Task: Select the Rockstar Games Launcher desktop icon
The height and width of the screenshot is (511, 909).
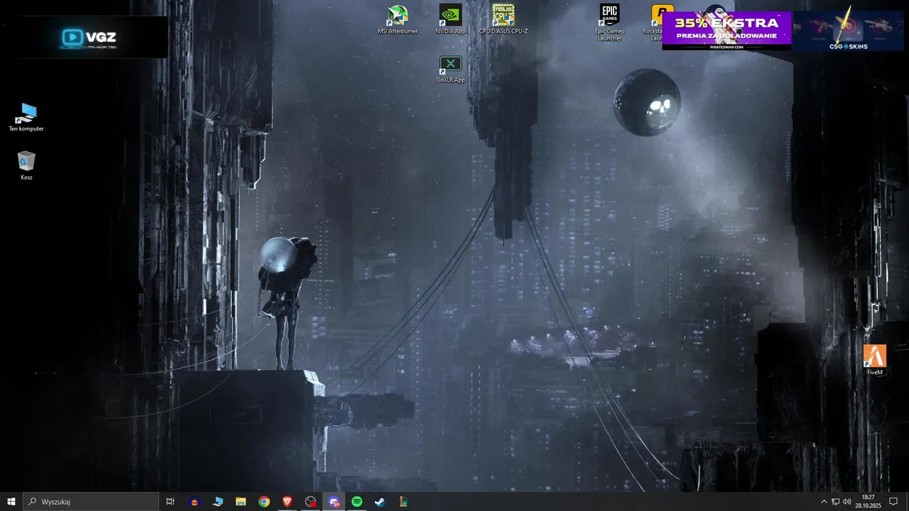Action: [657, 23]
